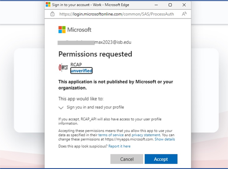Open the unverified publisher link
228x169 pixels.
(81, 71)
